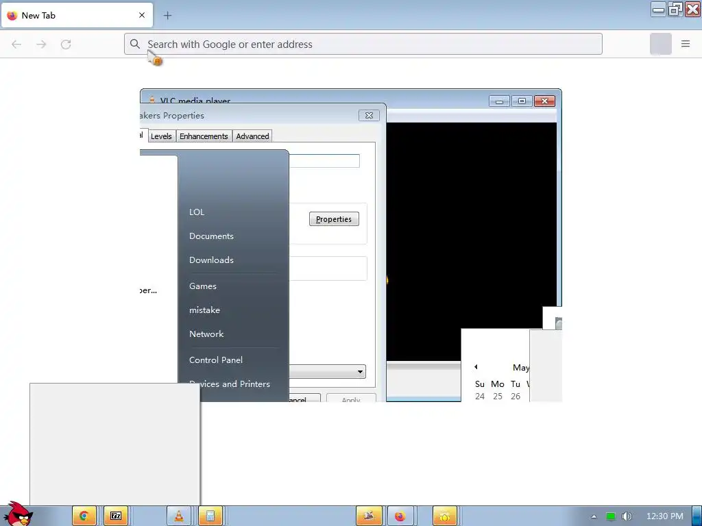The image size is (702, 526).
Task: Go to the previous month in the calendar
Action: tap(476, 367)
